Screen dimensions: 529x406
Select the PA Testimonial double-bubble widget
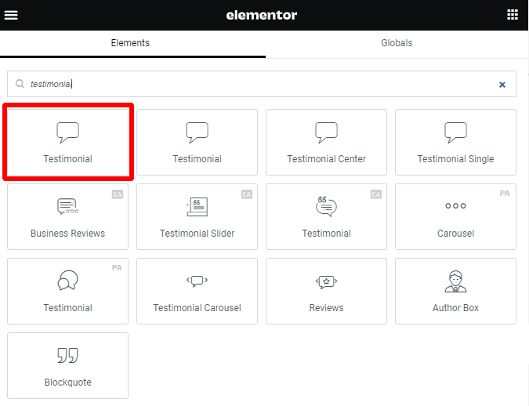coord(68,292)
